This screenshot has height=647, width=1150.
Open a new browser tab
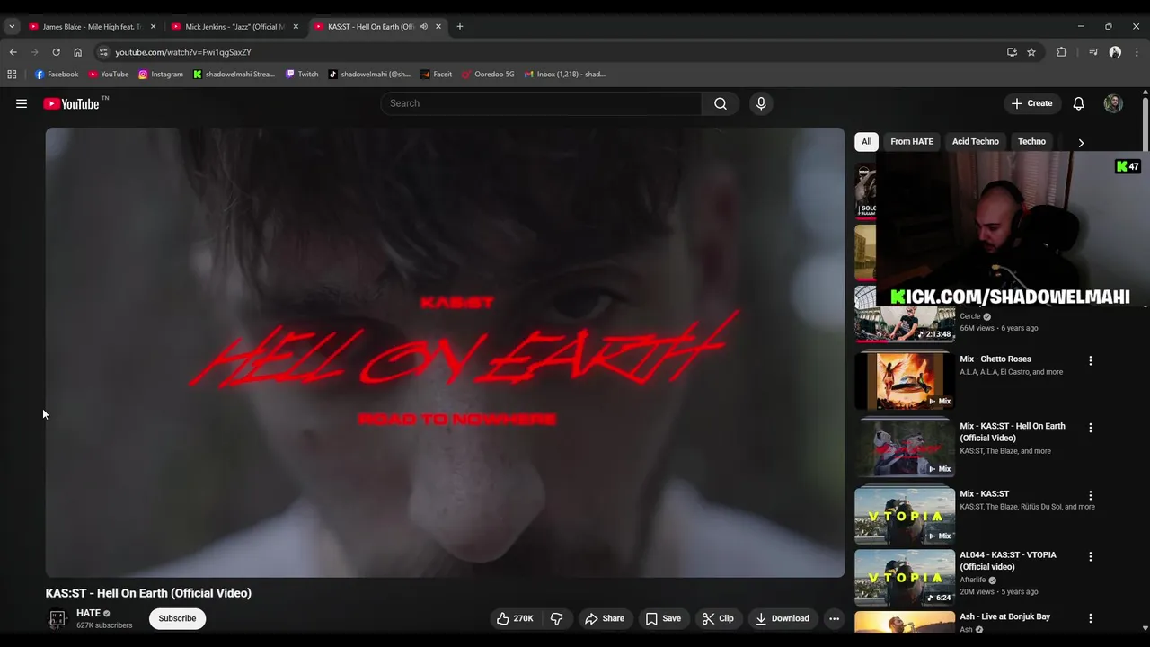pos(460,27)
